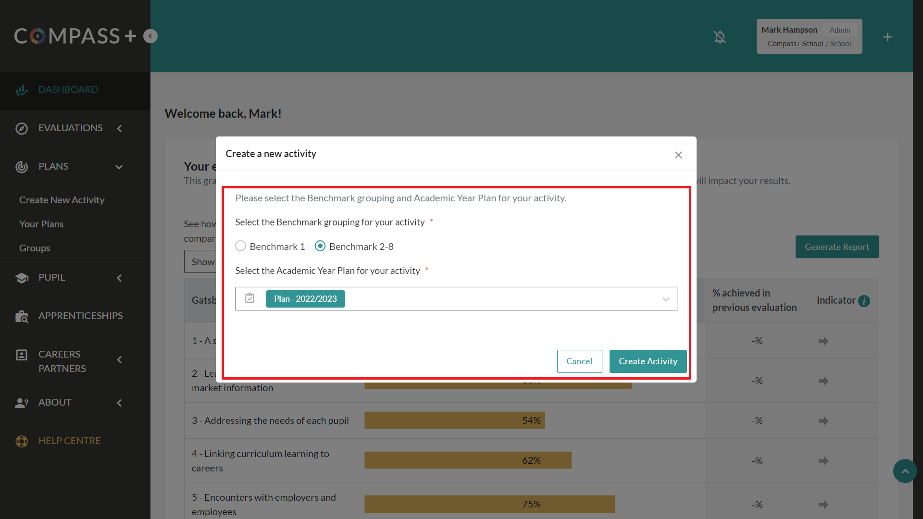The height and width of the screenshot is (519, 923).
Task: Click the Help Centre lifebuoy icon
Action: tap(22, 441)
